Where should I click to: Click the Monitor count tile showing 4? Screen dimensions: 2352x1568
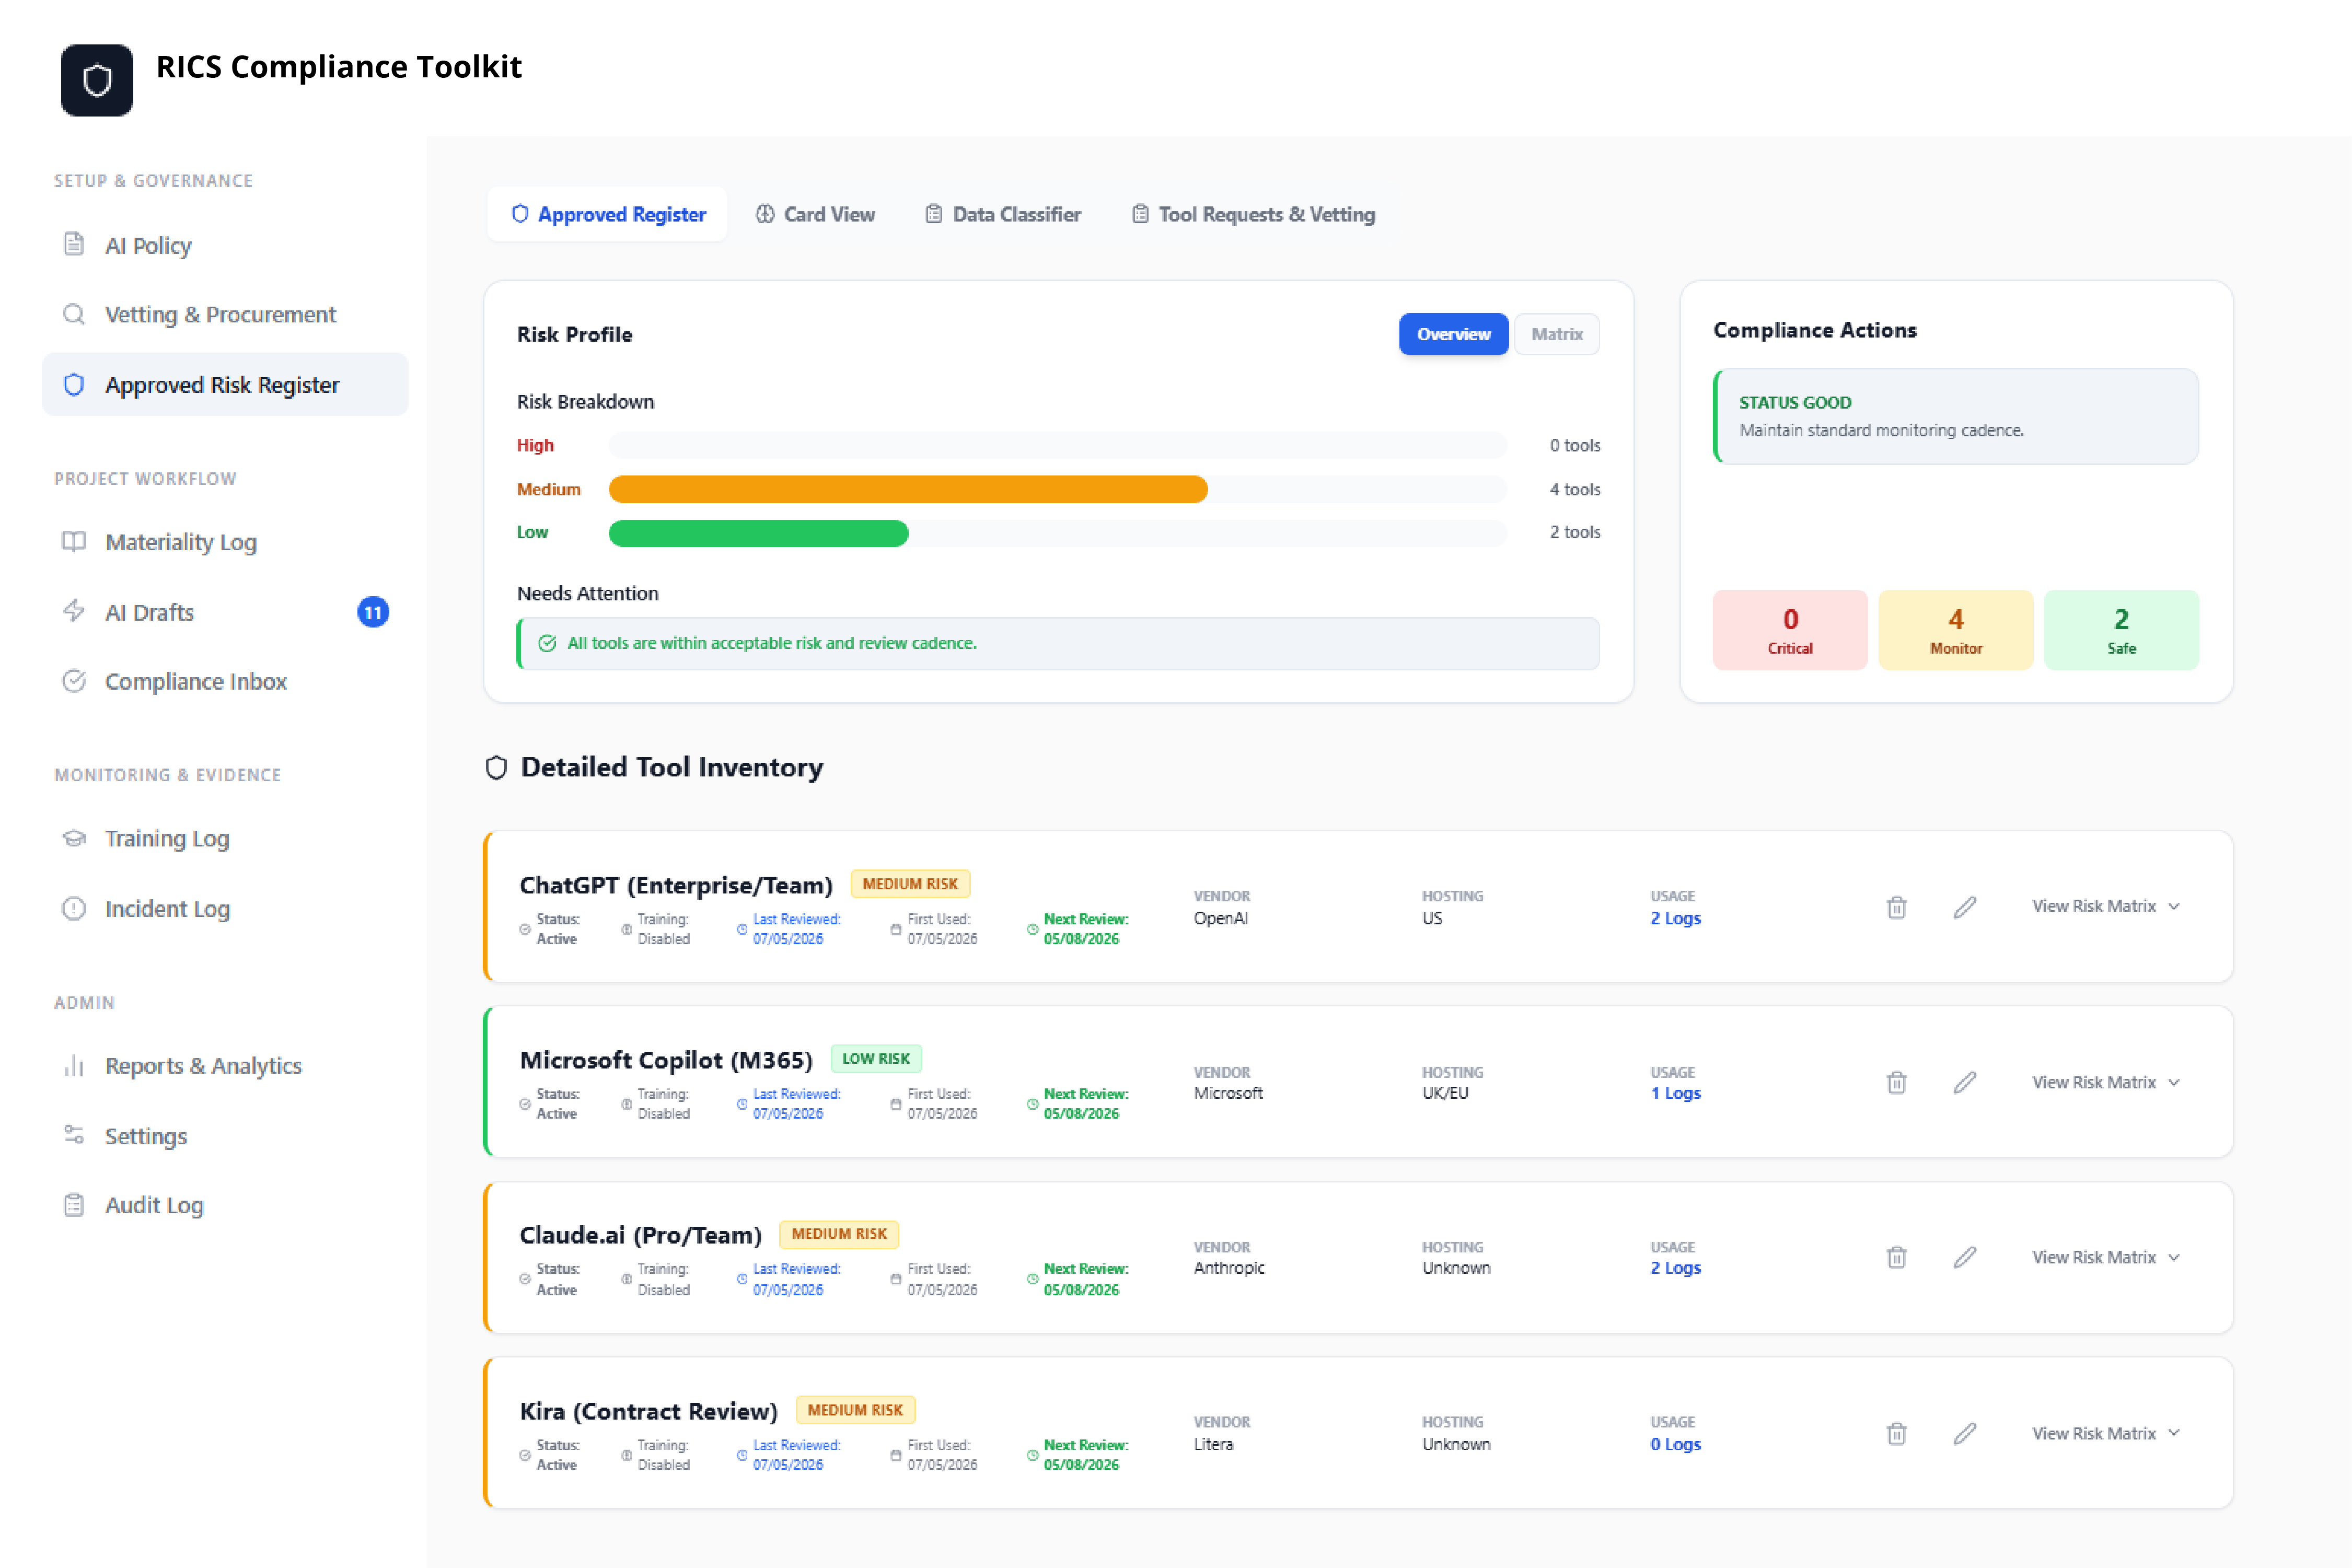[x=1955, y=630]
